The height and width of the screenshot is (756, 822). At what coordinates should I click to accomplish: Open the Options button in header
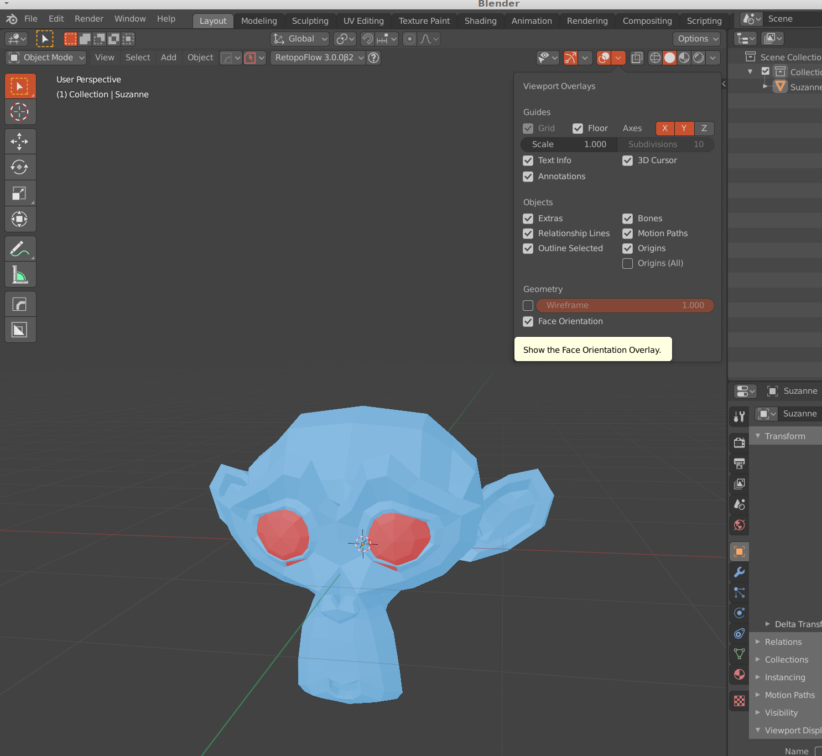coord(696,39)
